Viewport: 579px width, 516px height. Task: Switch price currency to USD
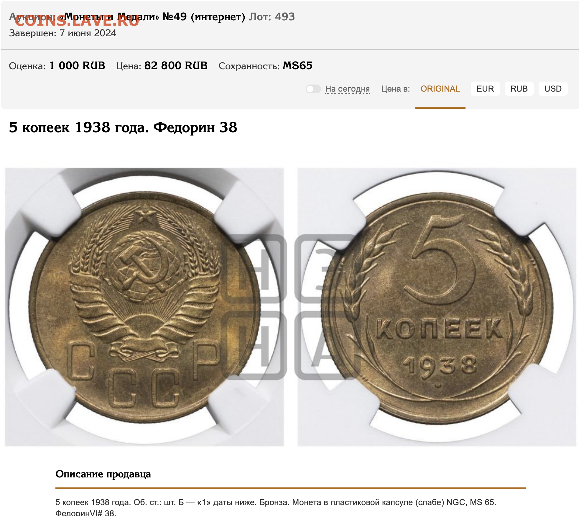[x=553, y=89]
